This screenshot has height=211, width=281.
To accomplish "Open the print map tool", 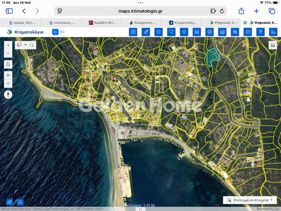I will 209,32.
